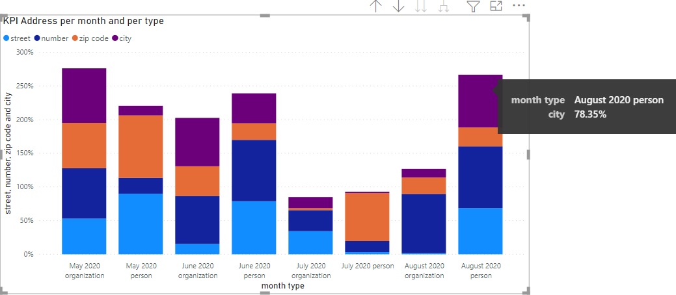Select the zip code legend label

pos(94,38)
